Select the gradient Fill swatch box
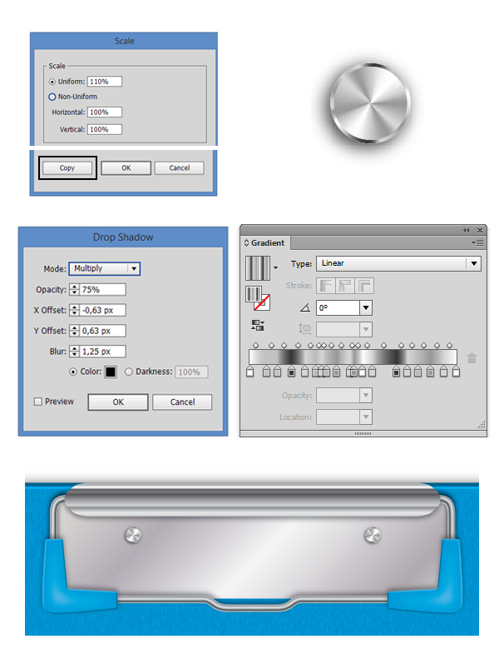499x659 pixels. 253,294
